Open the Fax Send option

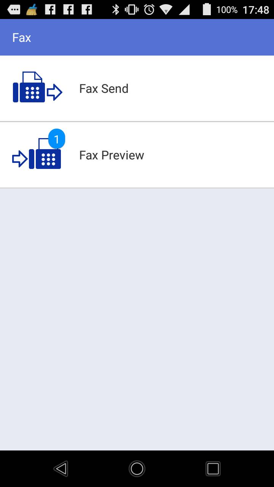[137, 89]
